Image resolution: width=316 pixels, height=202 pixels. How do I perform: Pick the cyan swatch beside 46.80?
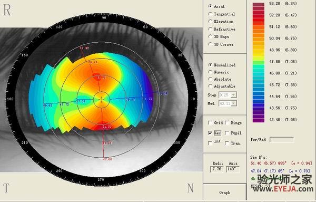[259, 73]
